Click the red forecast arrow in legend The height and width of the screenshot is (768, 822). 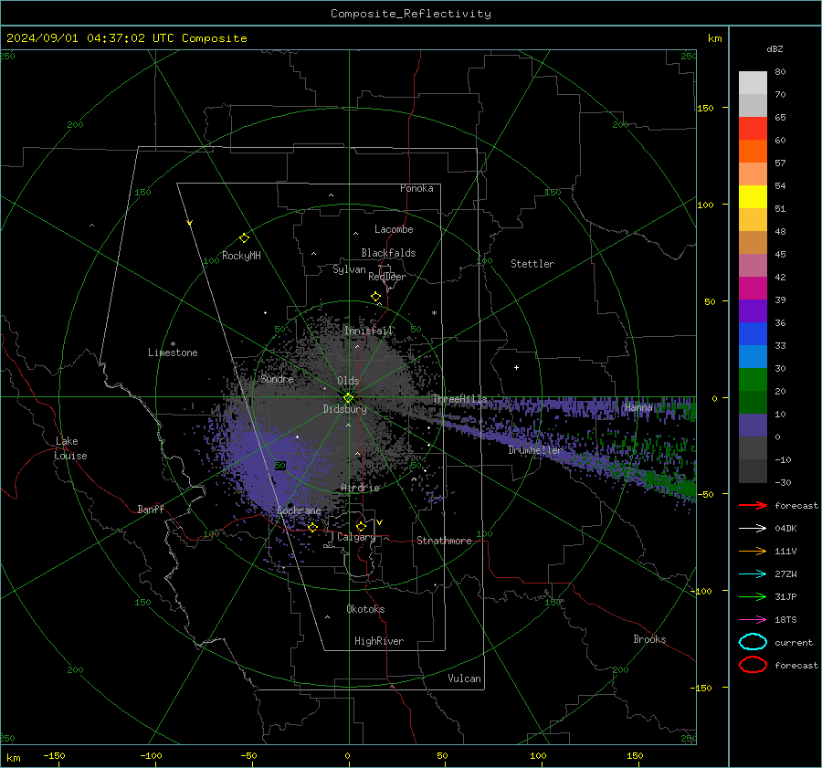click(x=753, y=505)
